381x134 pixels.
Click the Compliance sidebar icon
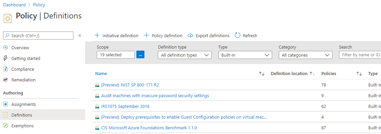(x=5, y=69)
